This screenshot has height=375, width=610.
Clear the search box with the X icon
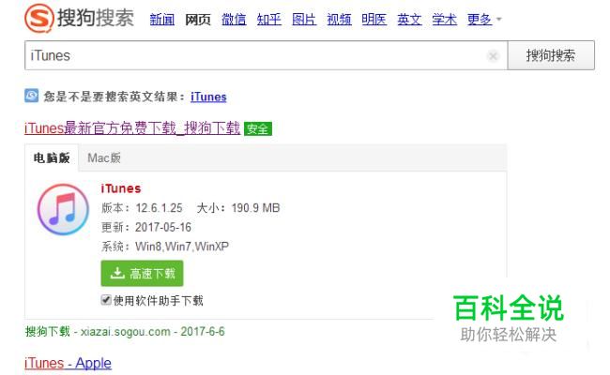coord(493,56)
